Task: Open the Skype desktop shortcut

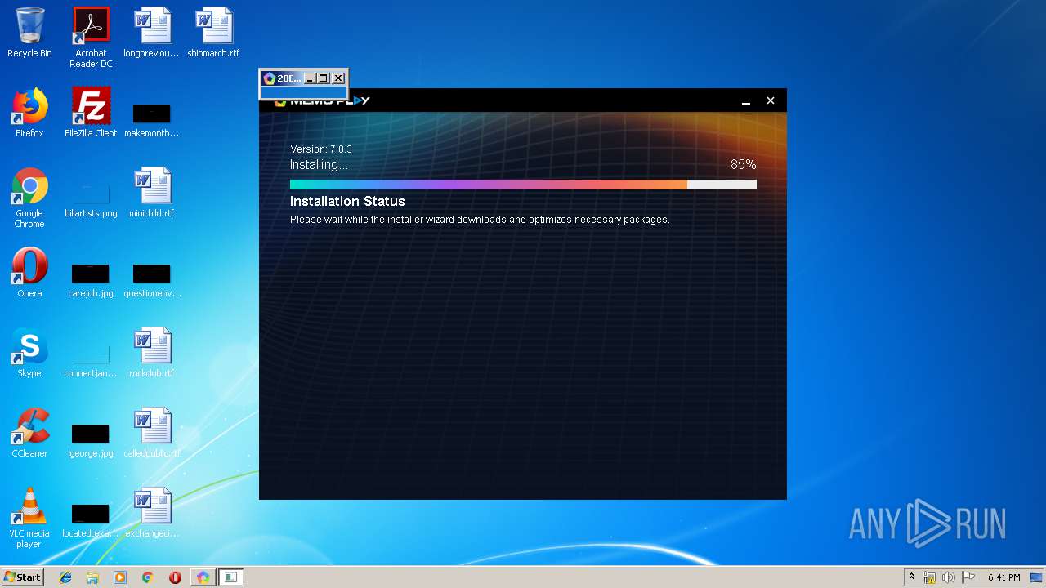Action: coord(29,353)
